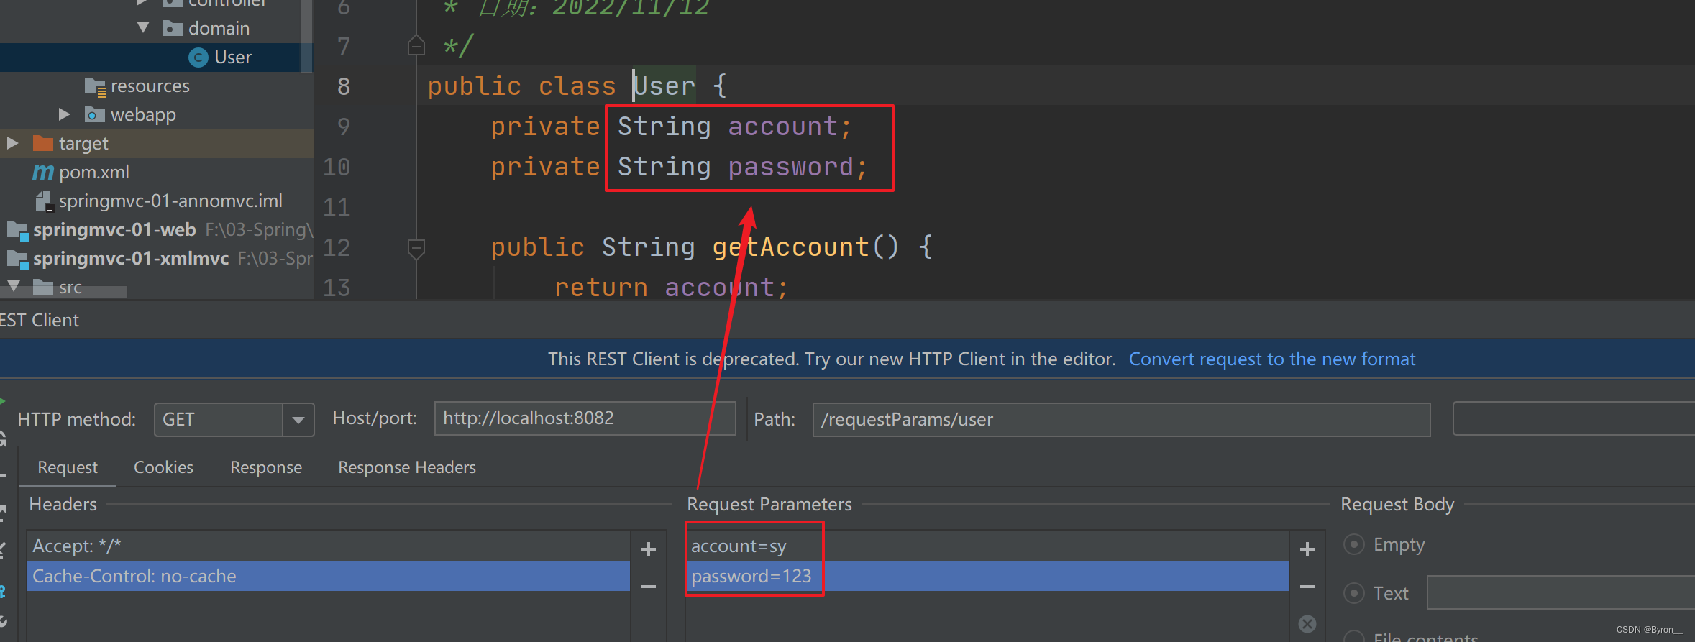1695x642 pixels.
Task: Select the account=sy parameter
Action: 987,546
